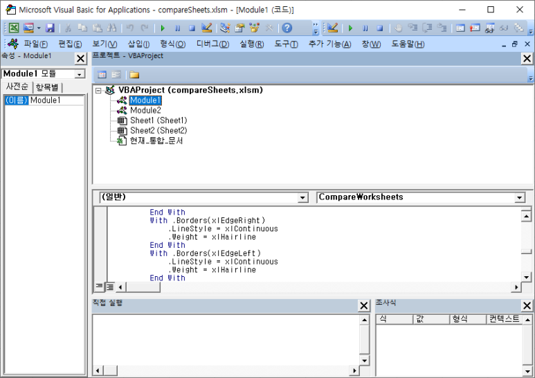Toggle Design Mode on the debug toolbar
535x378 pixels.
(x=332, y=28)
